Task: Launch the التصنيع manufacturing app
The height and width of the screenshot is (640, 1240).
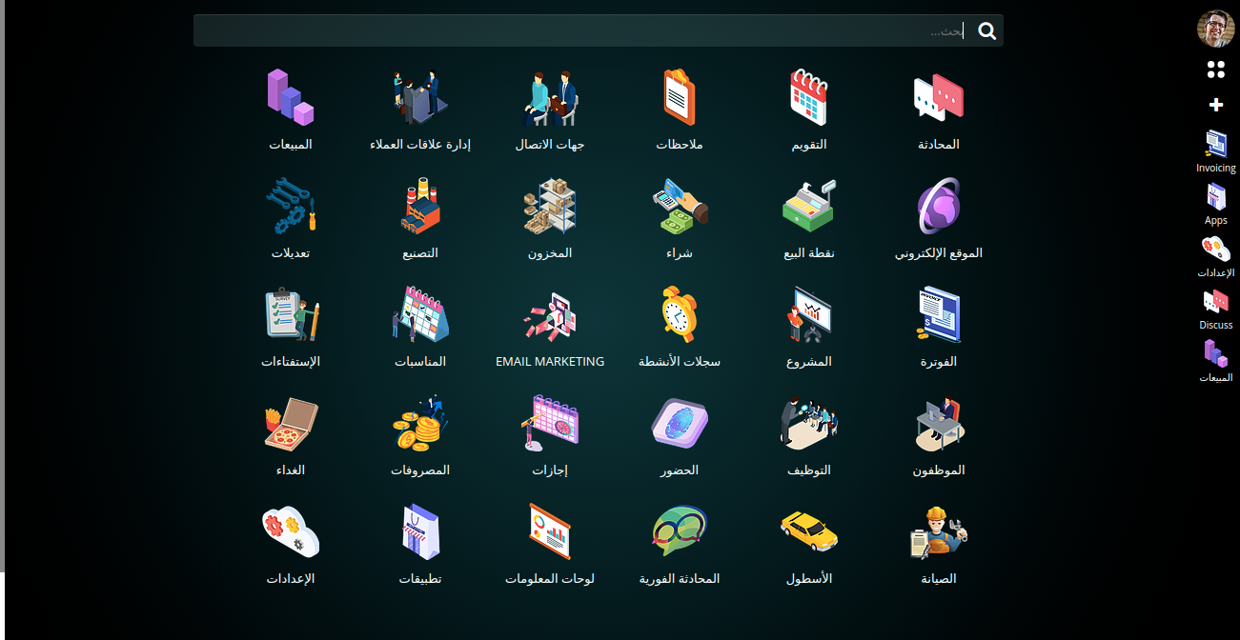Action: click(420, 207)
